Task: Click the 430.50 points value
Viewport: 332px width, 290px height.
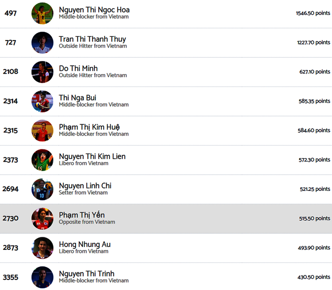Action: [314, 277]
